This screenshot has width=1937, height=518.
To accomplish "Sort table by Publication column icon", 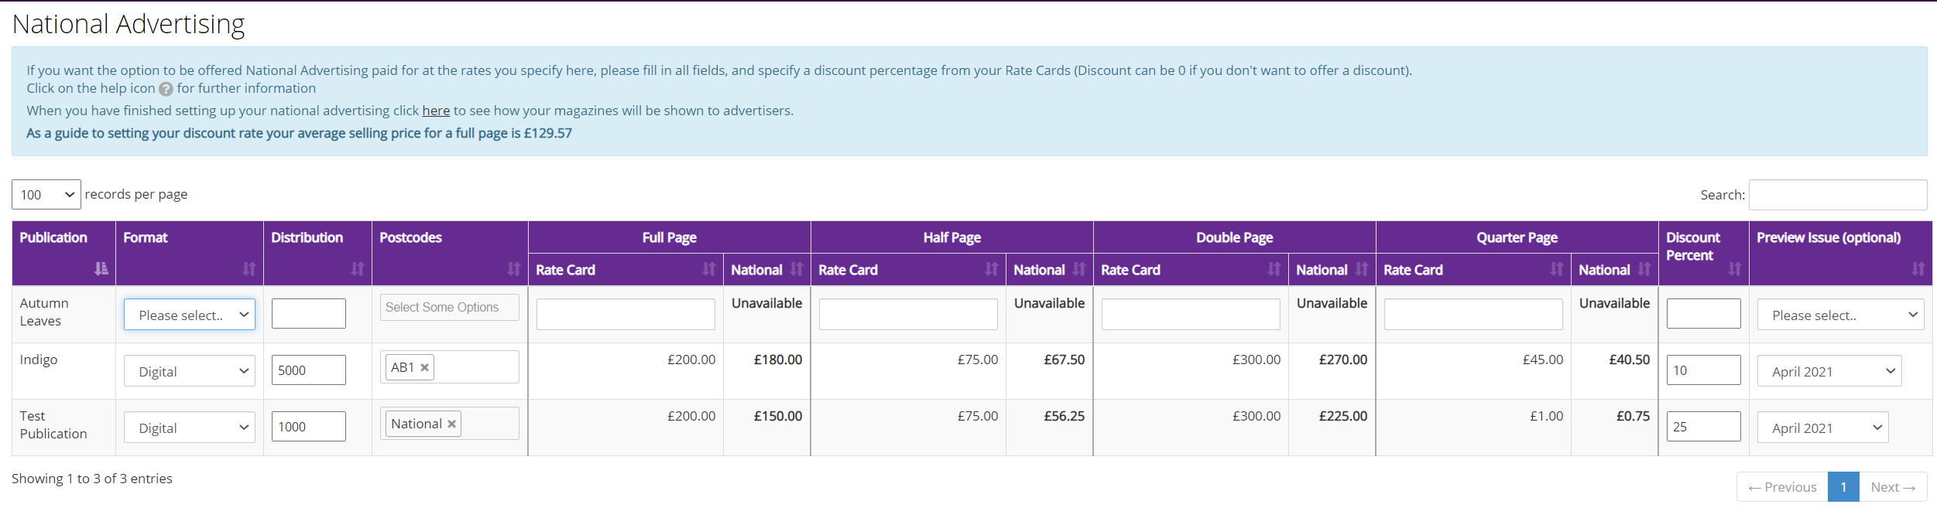I will [101, 268].
